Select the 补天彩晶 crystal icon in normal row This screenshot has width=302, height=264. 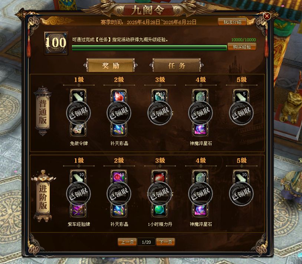coord(119,130)
